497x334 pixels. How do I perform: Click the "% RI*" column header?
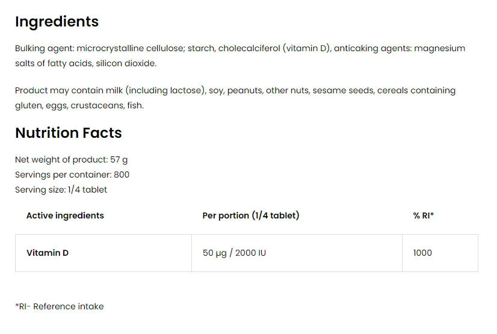(x=423, y=215)
